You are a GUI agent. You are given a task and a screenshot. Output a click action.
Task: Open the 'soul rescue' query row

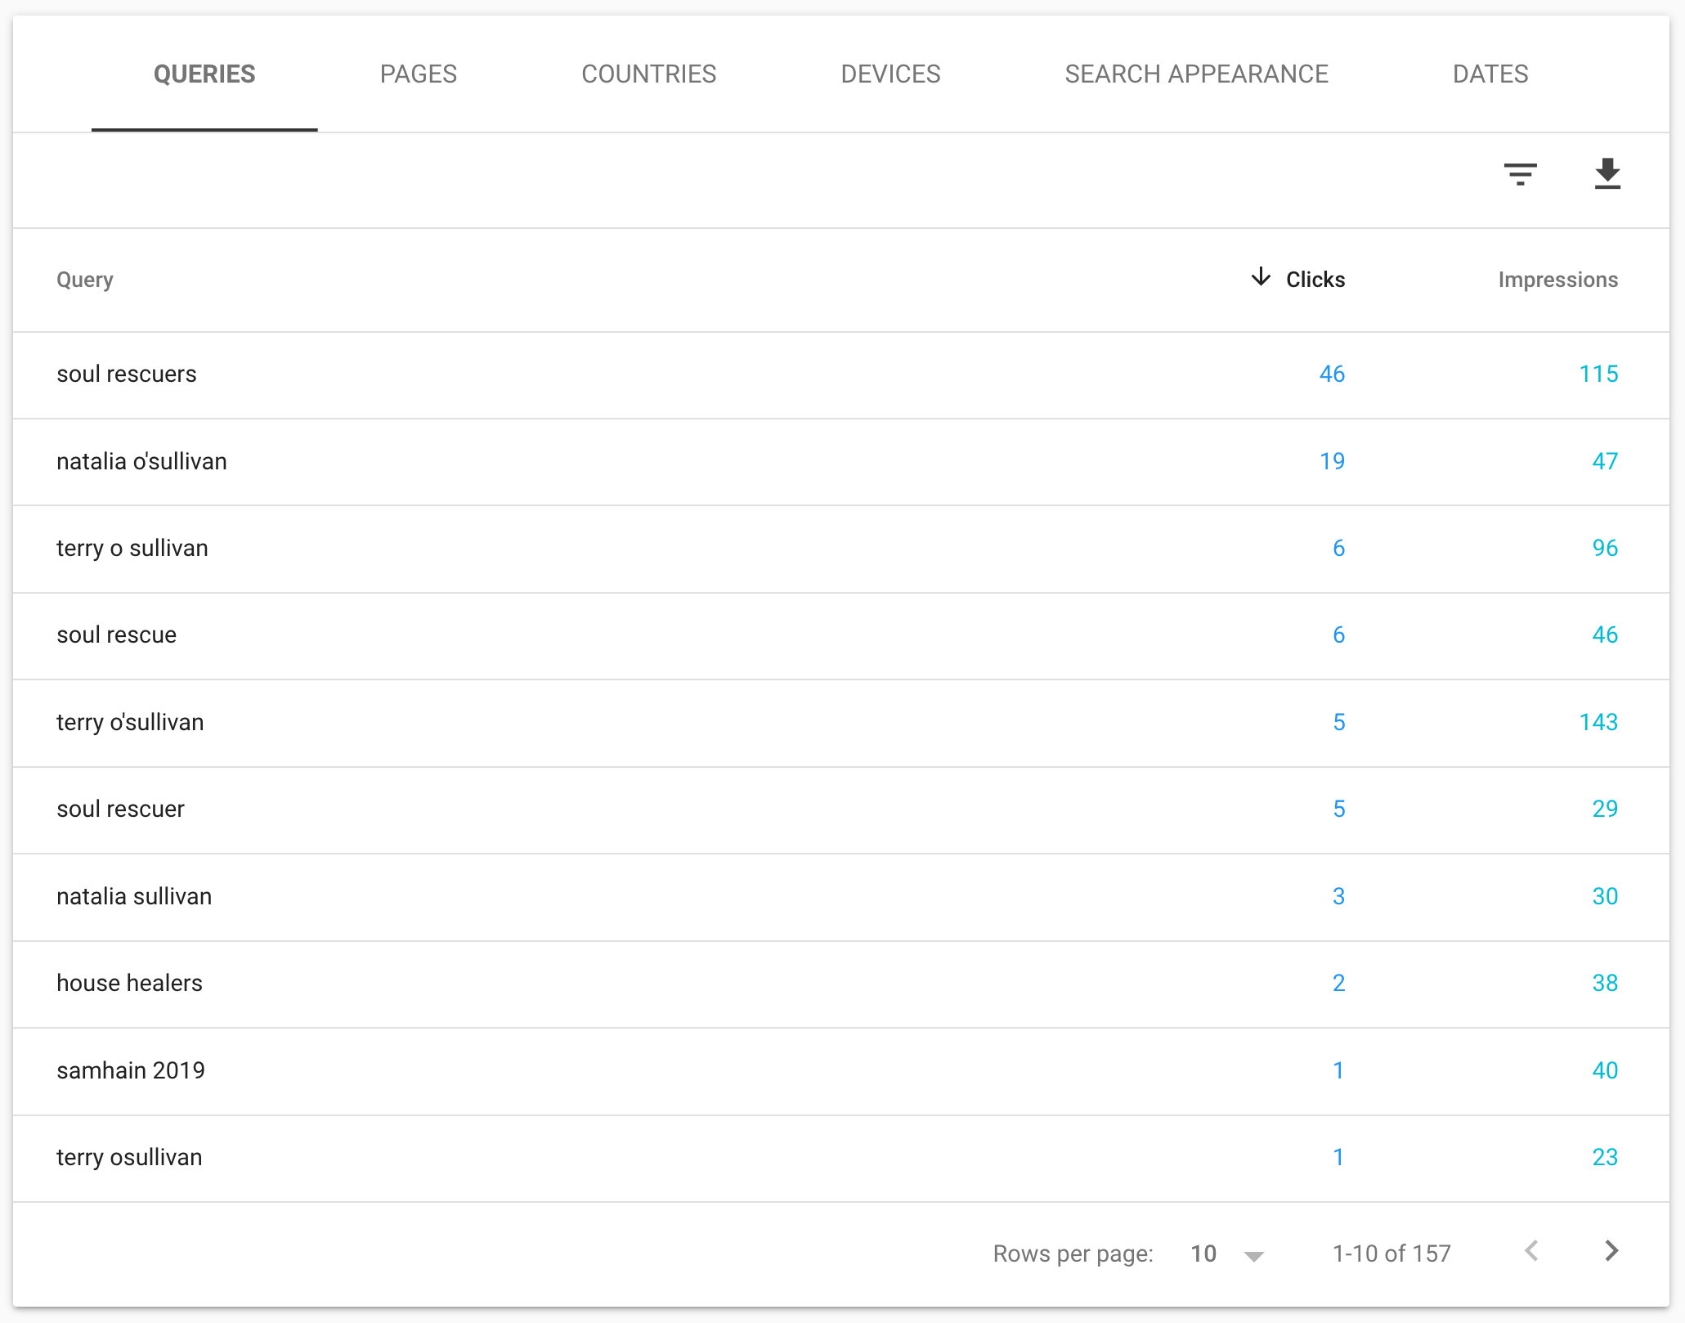pyautogui.click(x=841, y=636)
